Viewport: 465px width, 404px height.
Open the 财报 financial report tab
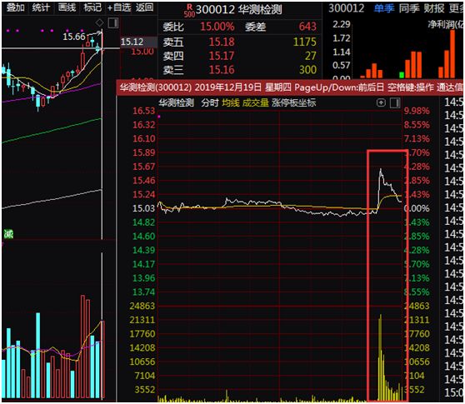tap(434, 8)
